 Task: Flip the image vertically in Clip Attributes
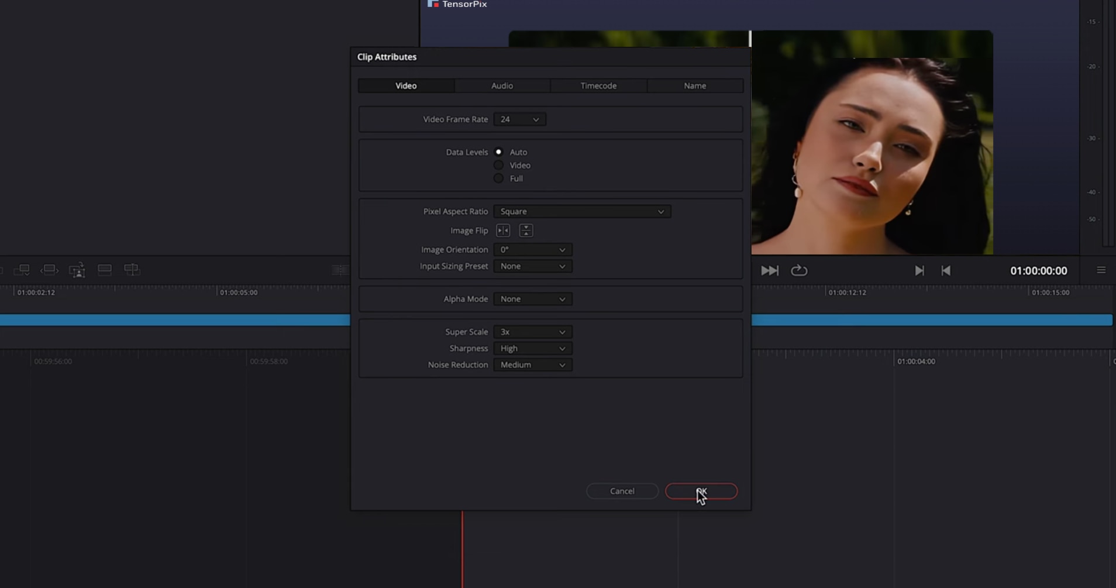point(526,231)
